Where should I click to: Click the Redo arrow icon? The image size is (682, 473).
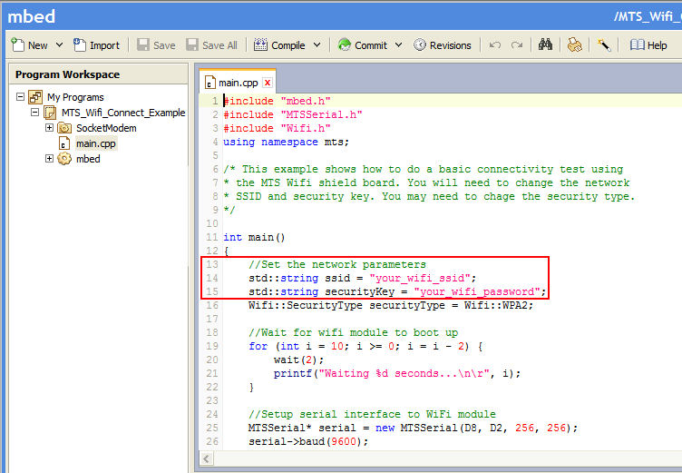pyautogui.click(x=517, y=44)
